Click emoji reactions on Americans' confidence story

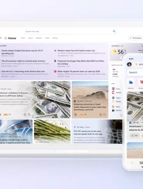(5, 115)
